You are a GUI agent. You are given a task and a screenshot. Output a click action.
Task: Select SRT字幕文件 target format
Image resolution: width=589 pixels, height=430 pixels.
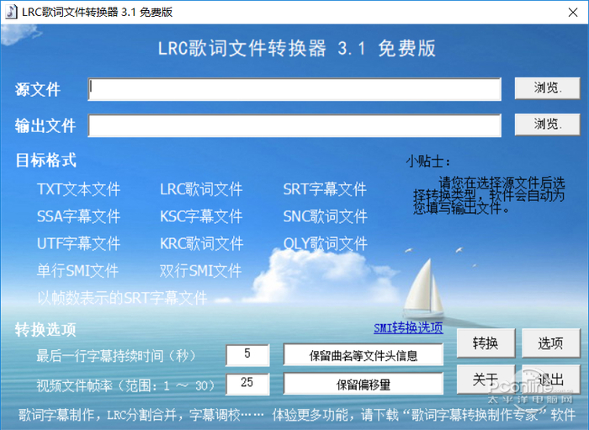point(325,188)
